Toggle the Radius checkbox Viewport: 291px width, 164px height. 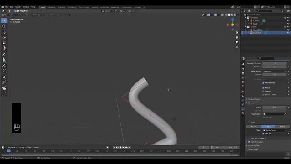coord(263,88)
